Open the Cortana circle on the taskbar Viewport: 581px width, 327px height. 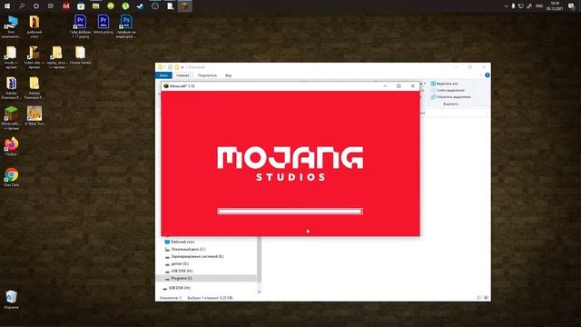36,6
